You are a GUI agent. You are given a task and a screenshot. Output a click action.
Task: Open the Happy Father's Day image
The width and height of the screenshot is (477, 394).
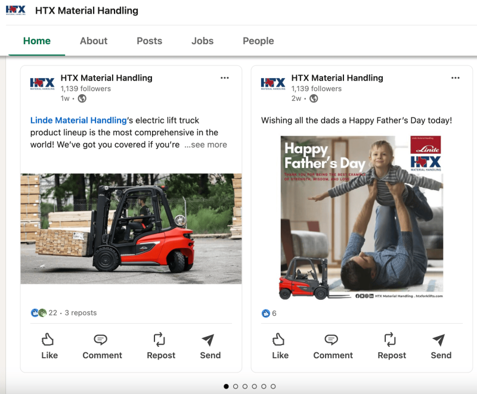361,218
